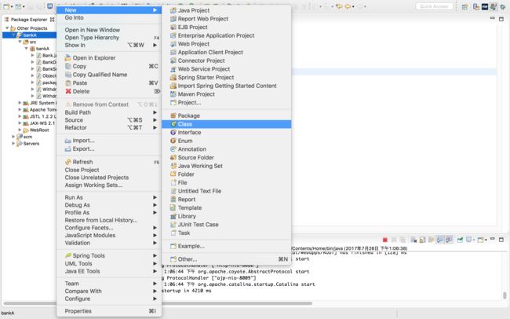The width and height of the screenshot is (510, 319).
Task: Open the Team submenu
Action: [109, 284]
